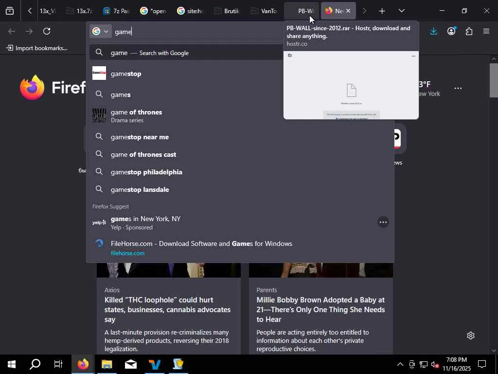Open the Downloads panel icon

433,31
